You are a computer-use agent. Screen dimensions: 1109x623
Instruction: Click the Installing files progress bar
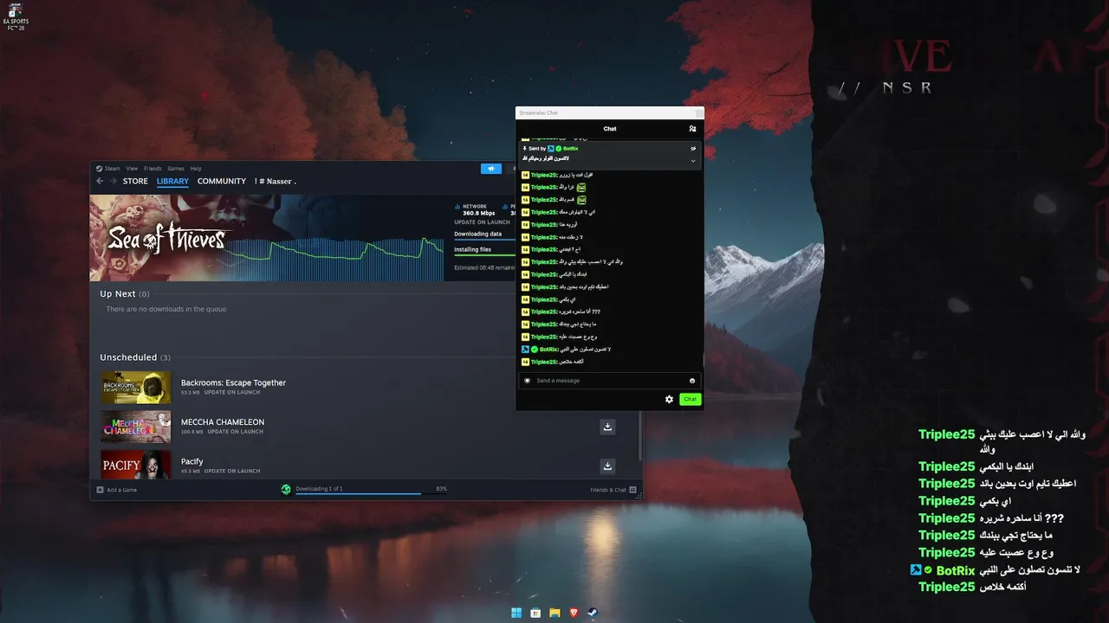coord(484,255)
